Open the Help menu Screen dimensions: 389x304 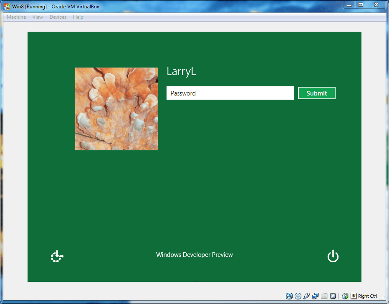coord(78,17)
